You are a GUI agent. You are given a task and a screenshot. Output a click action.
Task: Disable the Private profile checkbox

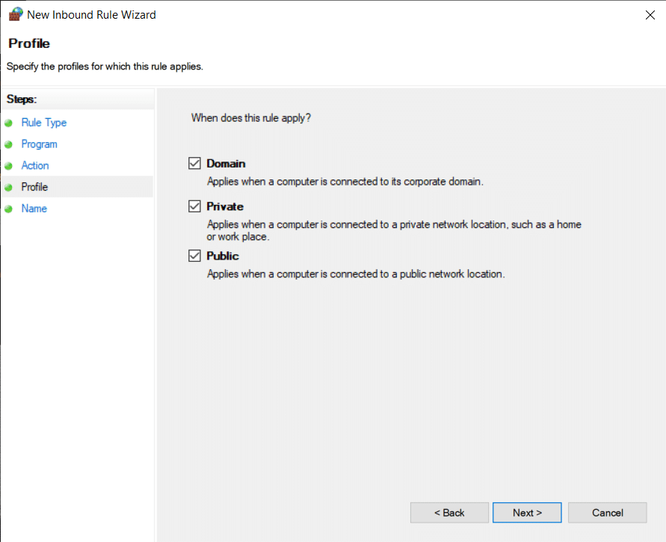pos(195,207)
